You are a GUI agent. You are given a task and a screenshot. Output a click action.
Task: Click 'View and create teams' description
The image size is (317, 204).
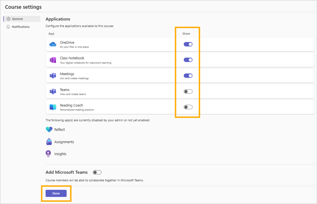(x=73, y=94)
